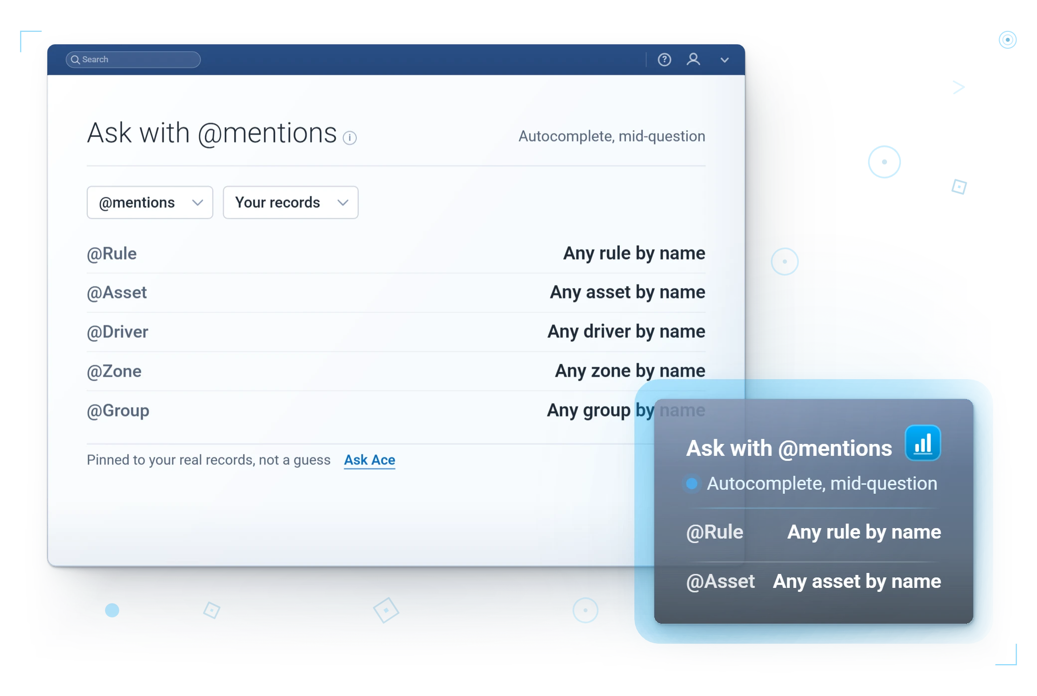This screenshot has height=696, width=1037.
Task: Select the @Zone row
Action: tap(396, 371)
